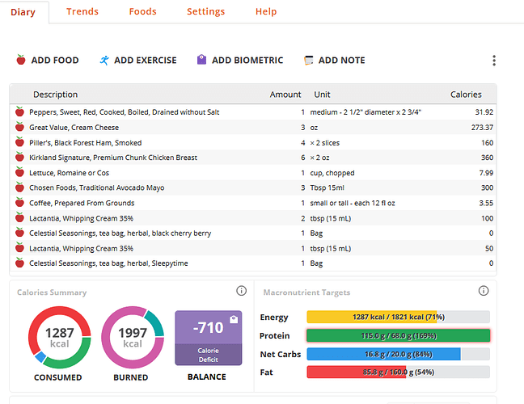
Task: Click the 31.92 calories value
Action: 484,112
